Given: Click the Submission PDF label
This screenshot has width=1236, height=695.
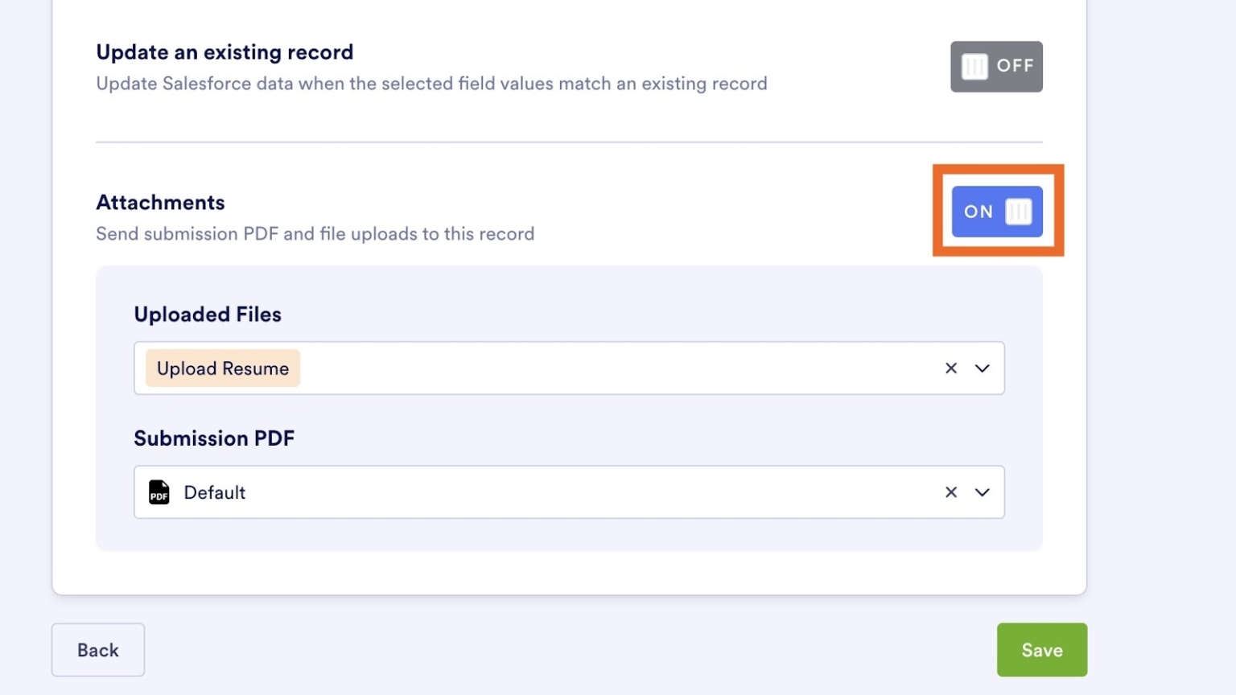Looking at the screenshot, I should pyautogui.click(x=214, y=438).
